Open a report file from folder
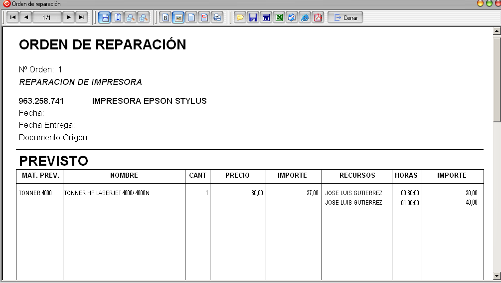 pos(240,17)
